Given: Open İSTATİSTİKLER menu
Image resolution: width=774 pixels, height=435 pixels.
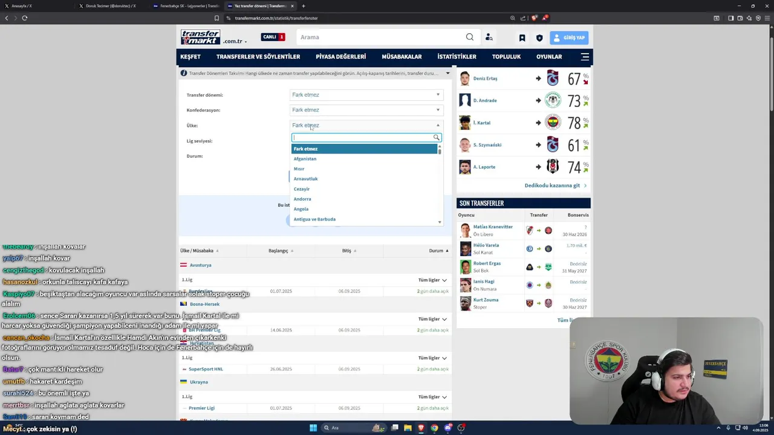Looking at the screenshot, I should [x=457, y=57].
